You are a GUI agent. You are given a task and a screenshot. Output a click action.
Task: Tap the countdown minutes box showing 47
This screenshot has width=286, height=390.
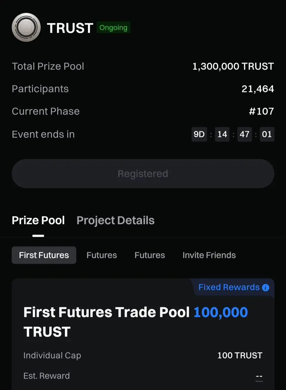tap(244, 134)
